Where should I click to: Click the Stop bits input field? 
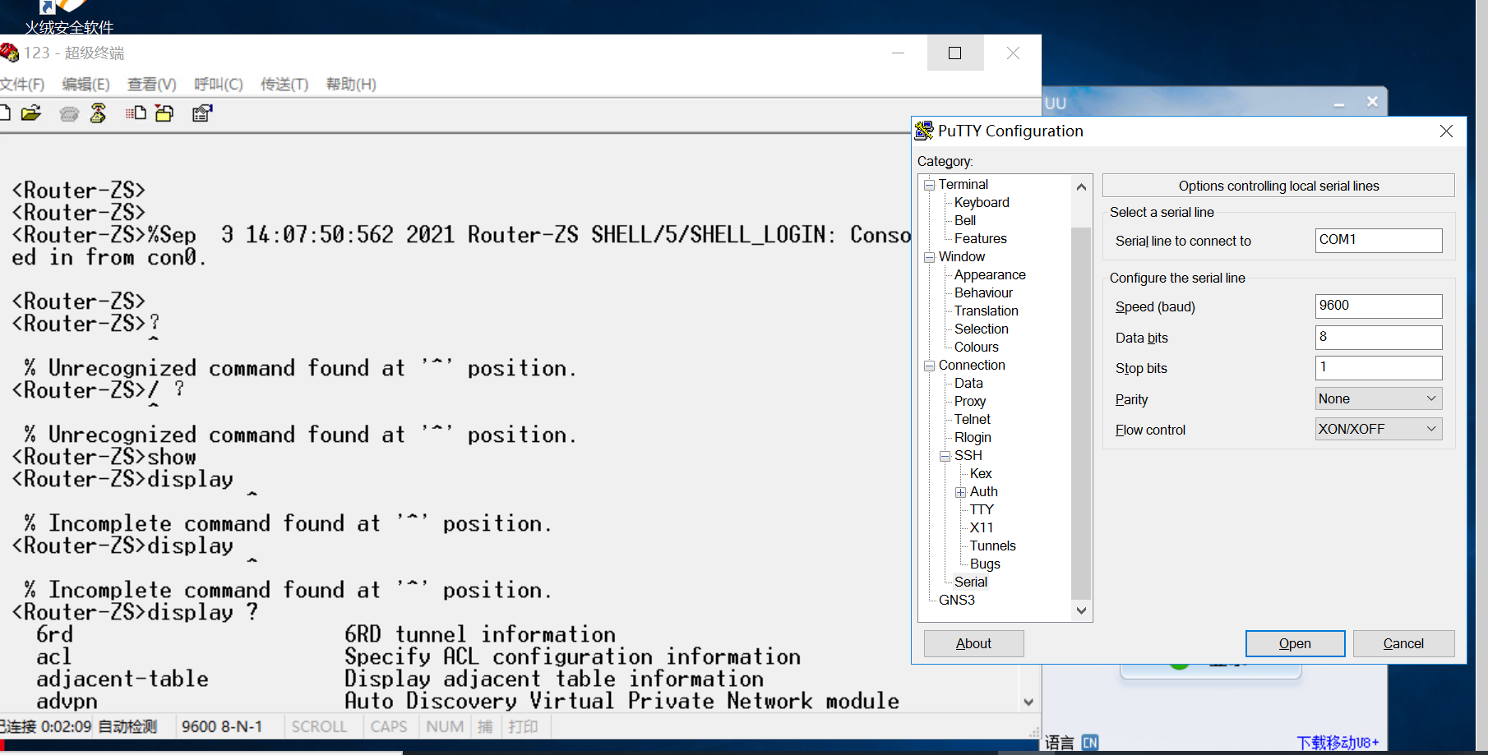(x=1379, y=367)
